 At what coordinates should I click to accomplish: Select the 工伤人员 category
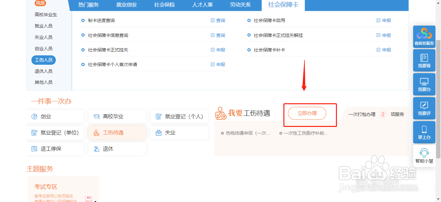pyautogui.click(x=43, y=60)
